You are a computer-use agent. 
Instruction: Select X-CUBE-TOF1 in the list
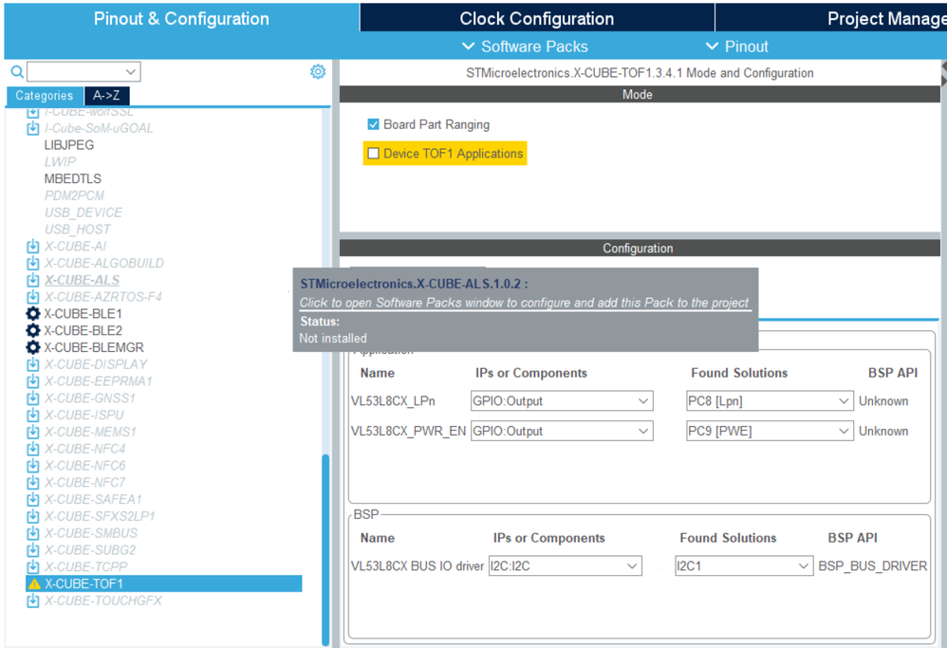click(163, 584)
